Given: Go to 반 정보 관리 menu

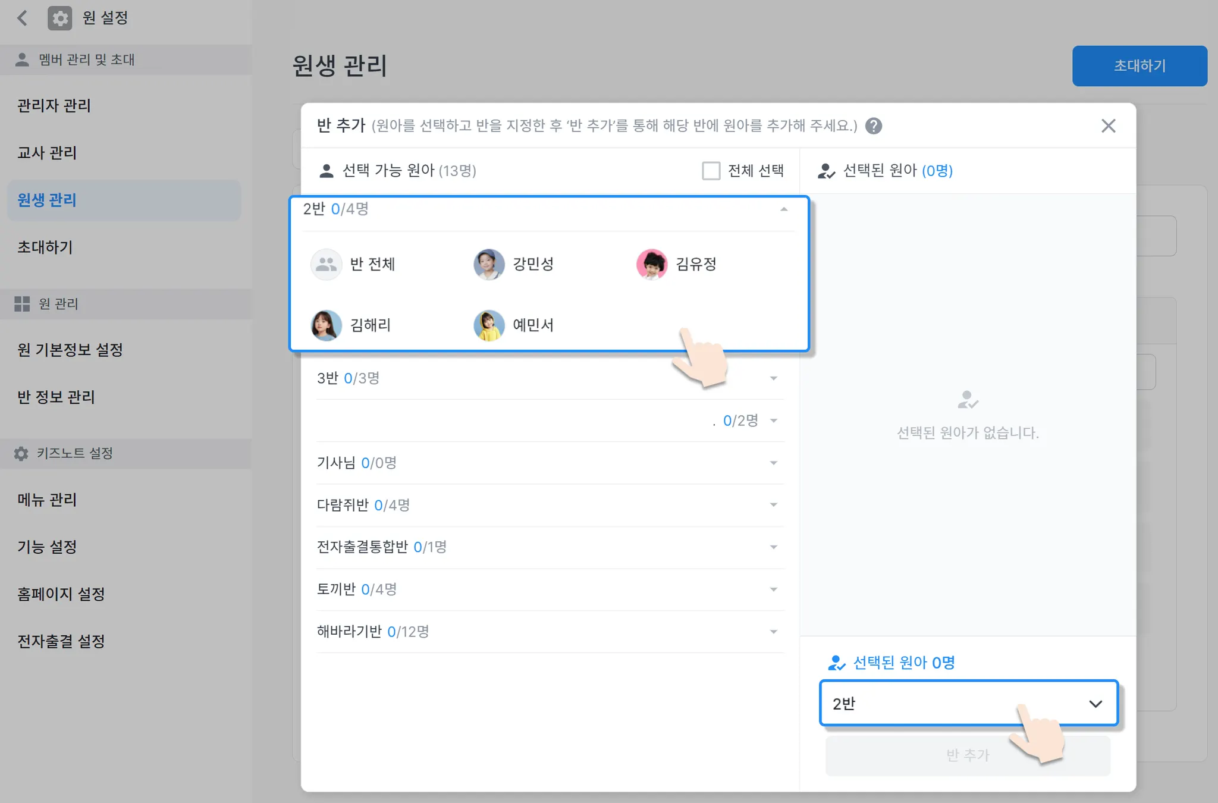Looking at the screenshot, I should pos(56,397).
